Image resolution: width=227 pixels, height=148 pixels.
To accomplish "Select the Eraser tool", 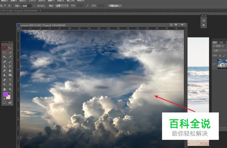I will click(x=5, y=71).
